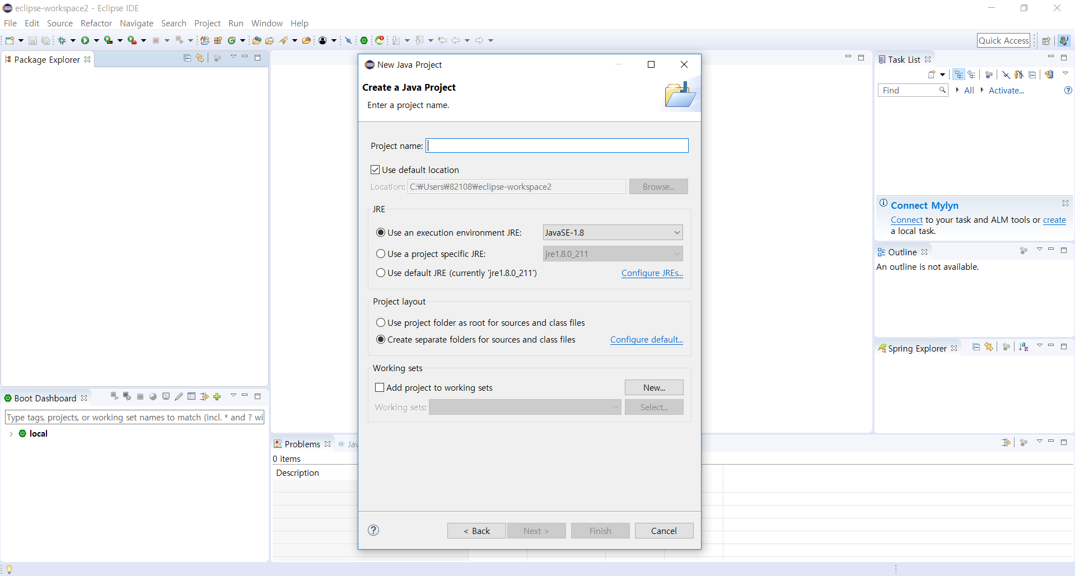The height and width of the screenshot is (576, 1075).
Task: Select Use an execution environment JRE radio
Action: 381,232
